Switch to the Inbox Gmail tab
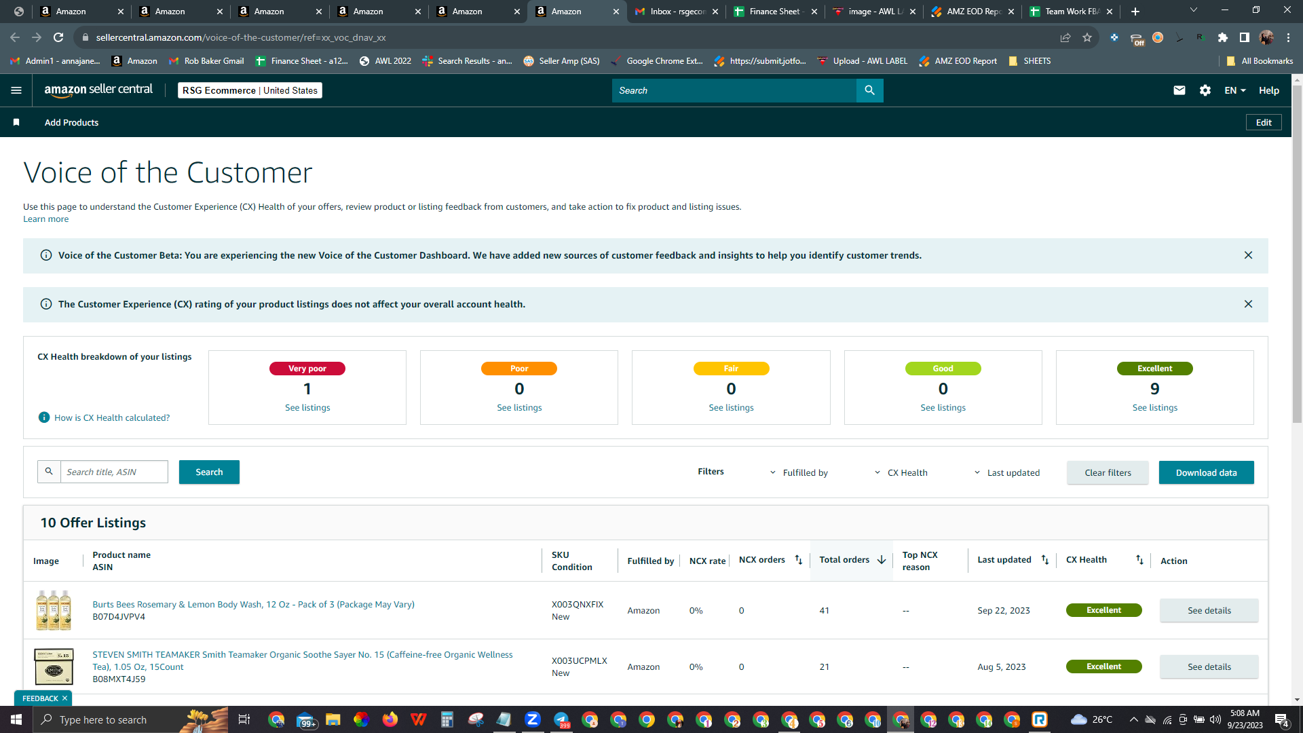The width and height of the screenshot is (1303, 733). tap(677, 12)
